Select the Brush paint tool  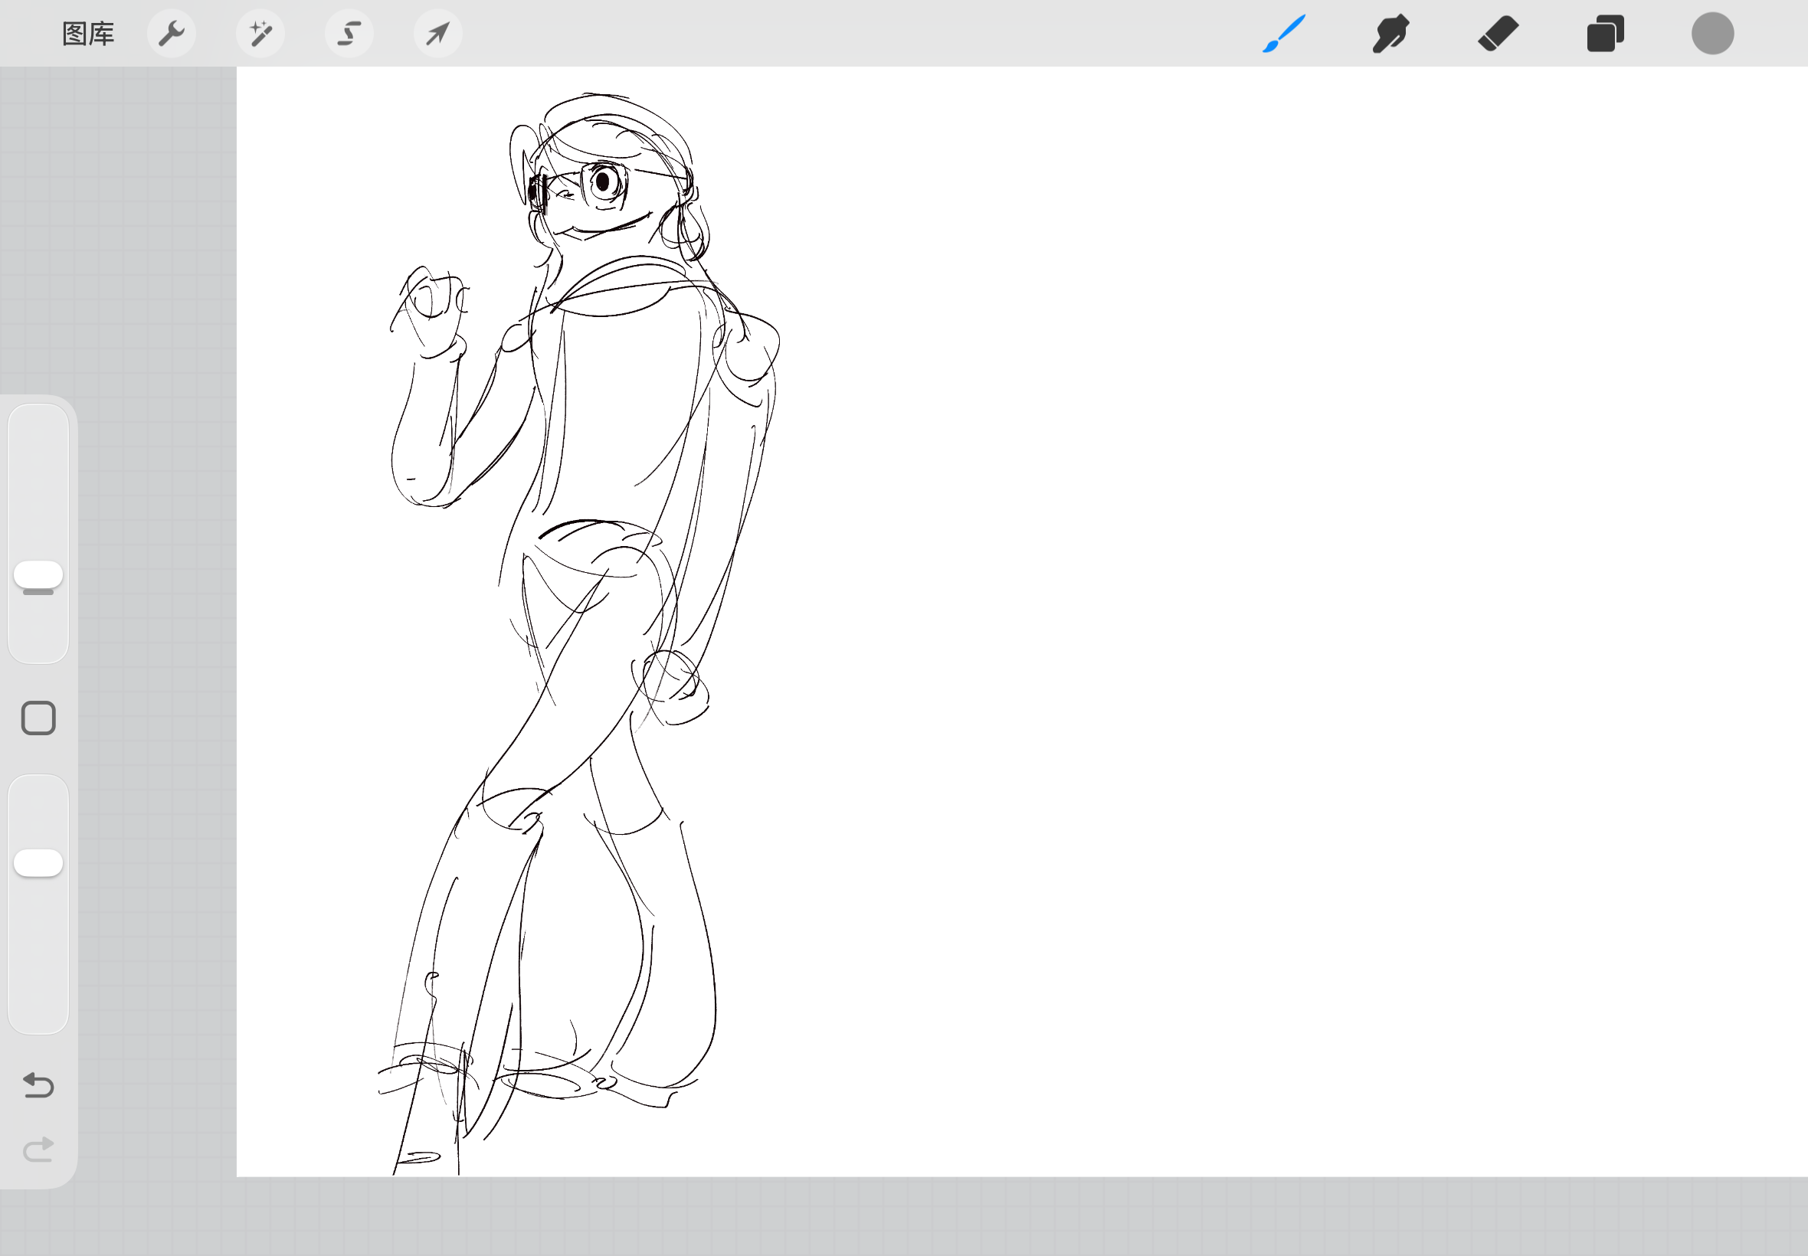coord(1284,34)
